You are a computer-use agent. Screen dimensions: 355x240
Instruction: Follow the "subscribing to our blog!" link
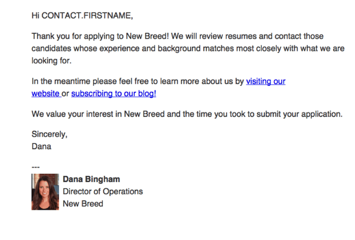(114, 93)
